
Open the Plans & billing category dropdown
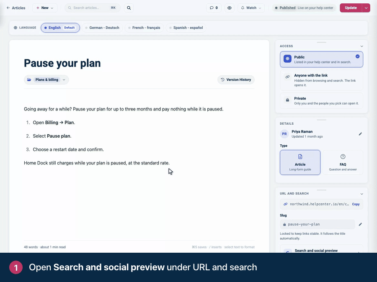point(46,80)
